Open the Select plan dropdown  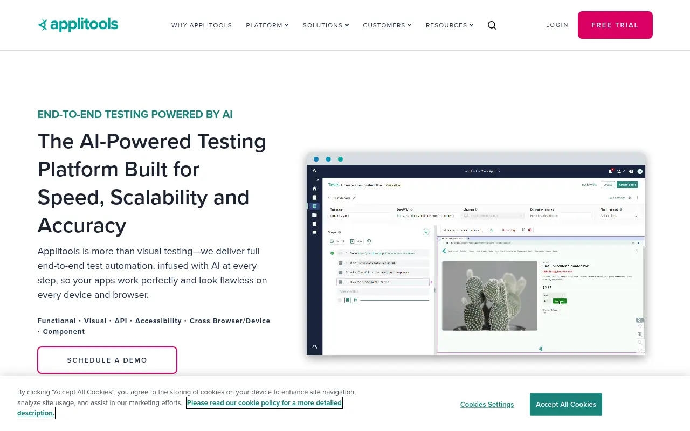[617, 215]
